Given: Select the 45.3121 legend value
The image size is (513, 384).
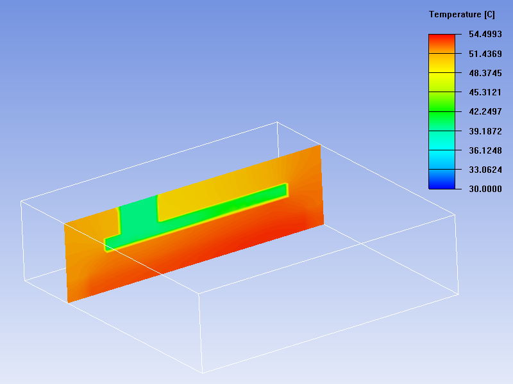Looking at the screenshot, I should (x=485, y=92).
